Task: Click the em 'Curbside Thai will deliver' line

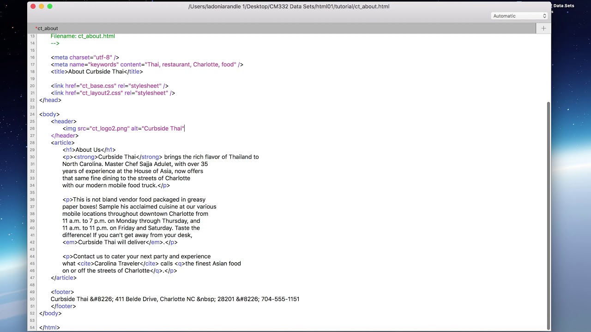Action: pyautogui.click(x=120, y=242)
